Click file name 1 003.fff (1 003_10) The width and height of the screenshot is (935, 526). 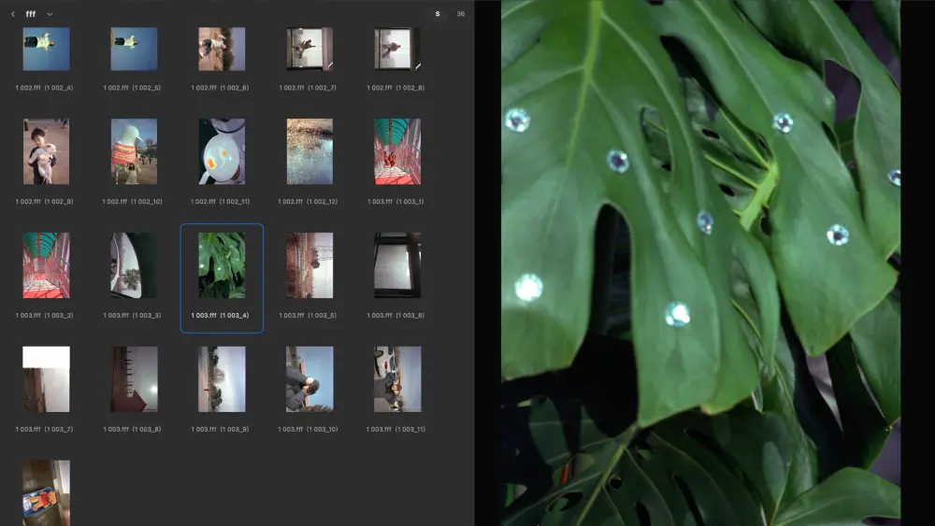[308, 429]
